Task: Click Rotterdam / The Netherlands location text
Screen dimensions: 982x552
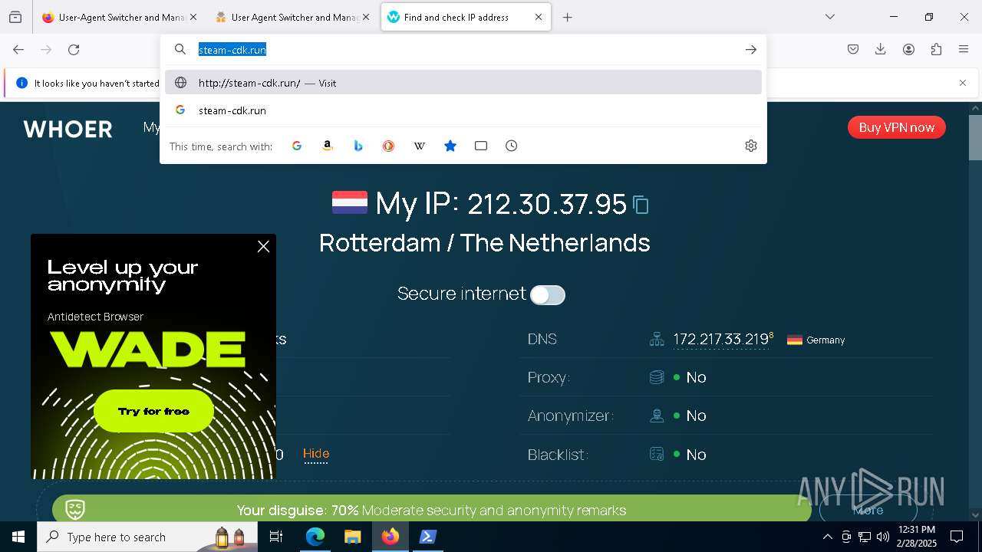Action: pos(485,243)
